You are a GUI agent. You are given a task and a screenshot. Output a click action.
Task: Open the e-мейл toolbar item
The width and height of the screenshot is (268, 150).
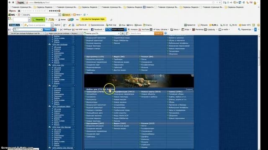(x=224, y=30)
